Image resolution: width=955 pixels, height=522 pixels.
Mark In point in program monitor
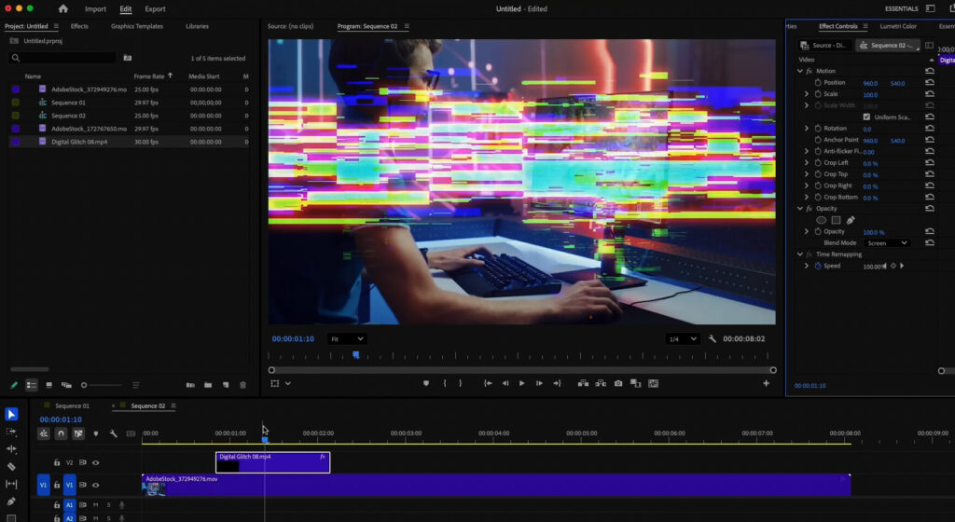point(445,383)
